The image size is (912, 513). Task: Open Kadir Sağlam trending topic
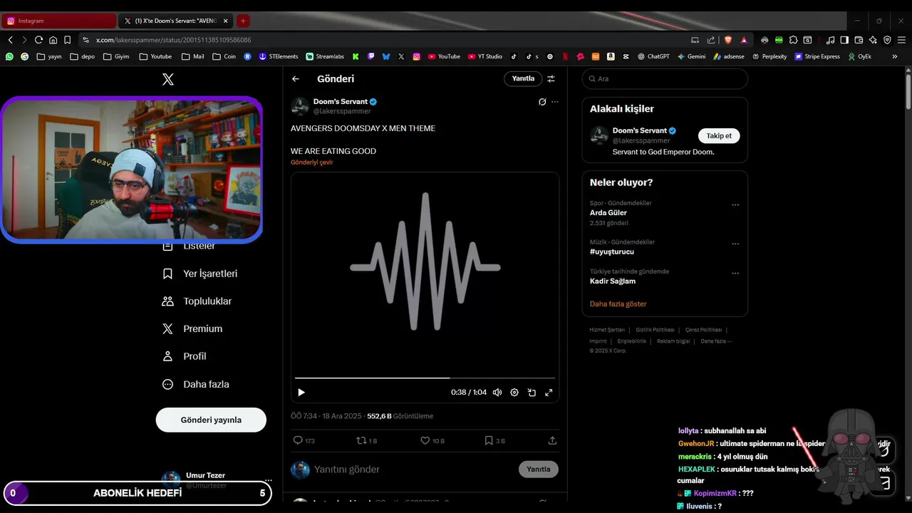pyautogui.click(x=613, y=281)
